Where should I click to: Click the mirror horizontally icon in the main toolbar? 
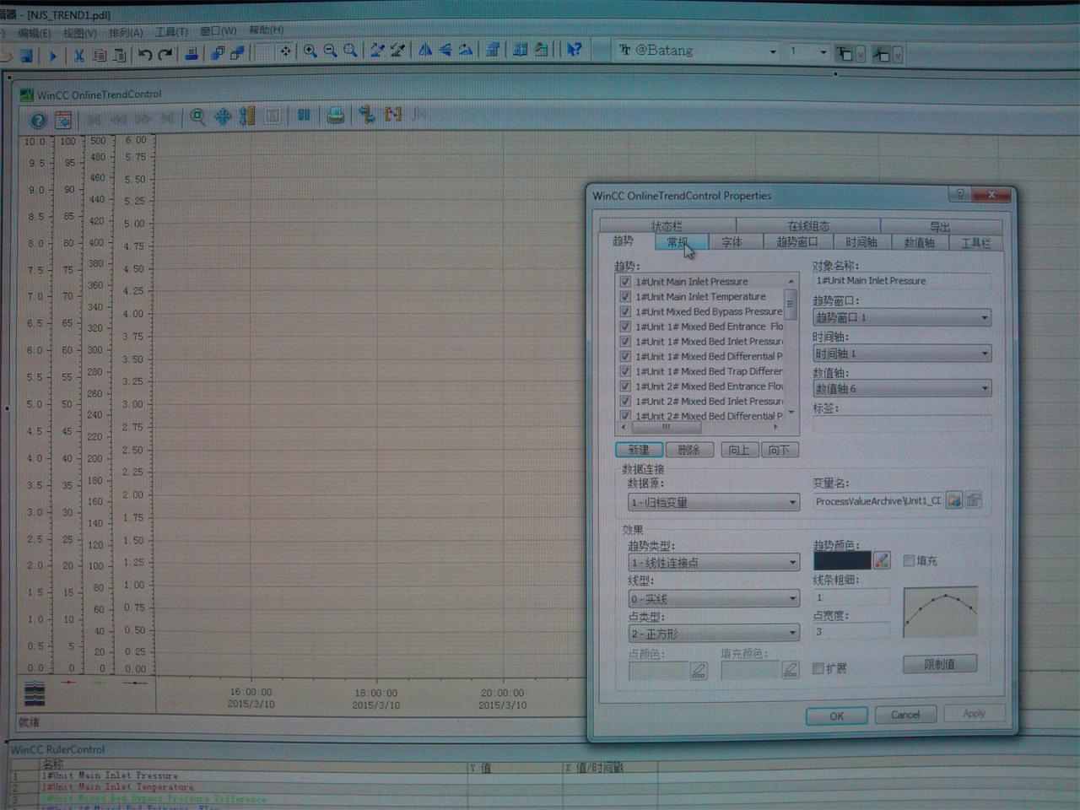[425, 51]
